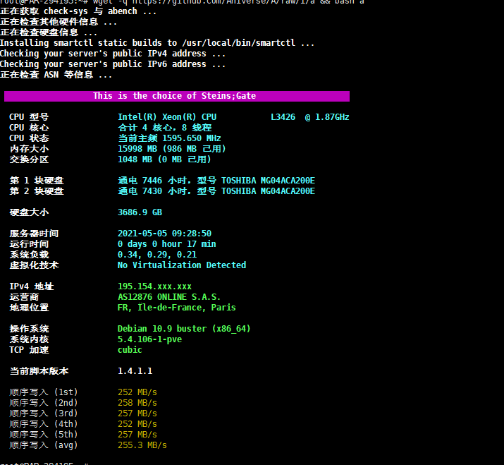The image size is (504, 465).
Task: Click the script version '1.4.1.1'
Action: (135, 371)
